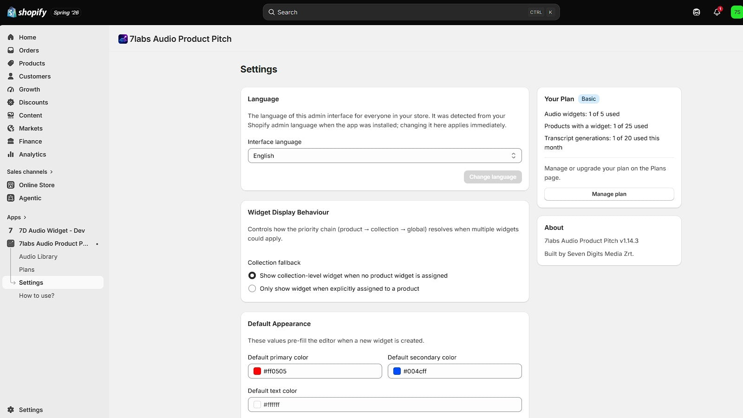Click the Discounts badge icon
This screenshot has height=418, width=743.
pos(11,102)
